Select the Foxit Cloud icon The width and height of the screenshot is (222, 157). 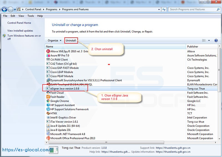tap(48, 92)
